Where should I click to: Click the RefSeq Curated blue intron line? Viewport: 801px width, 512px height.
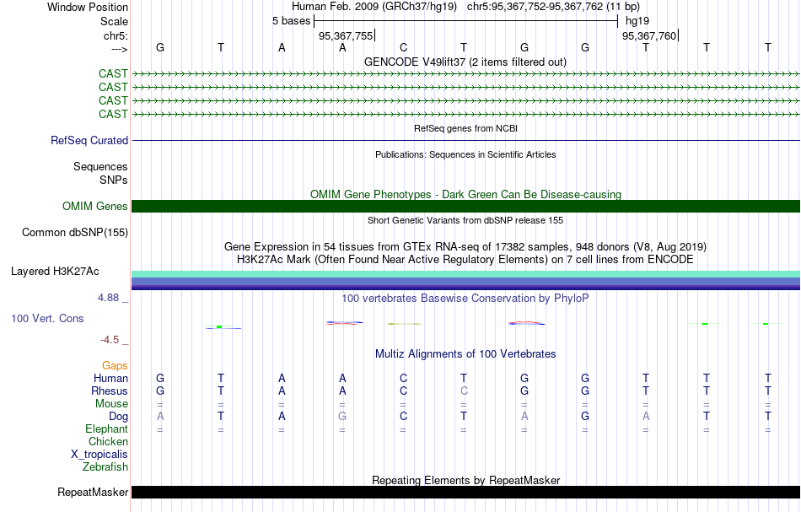[x=466, y=141]
